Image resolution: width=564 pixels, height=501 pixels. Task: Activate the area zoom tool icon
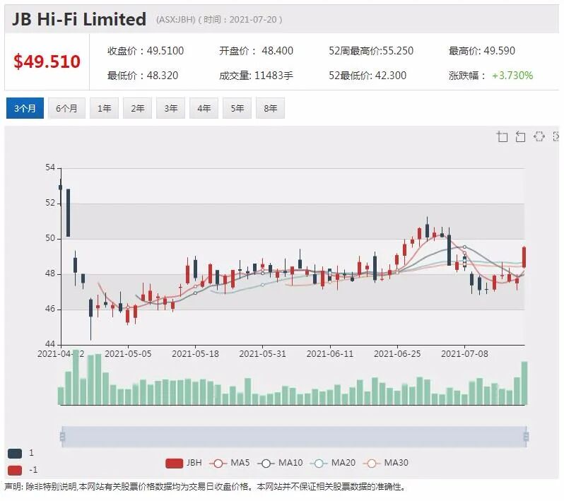pyautogui.click(x=502, y=136)
